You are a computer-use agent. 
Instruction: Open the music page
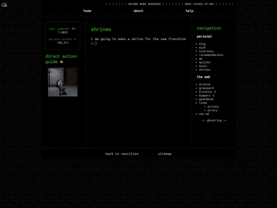203,66
